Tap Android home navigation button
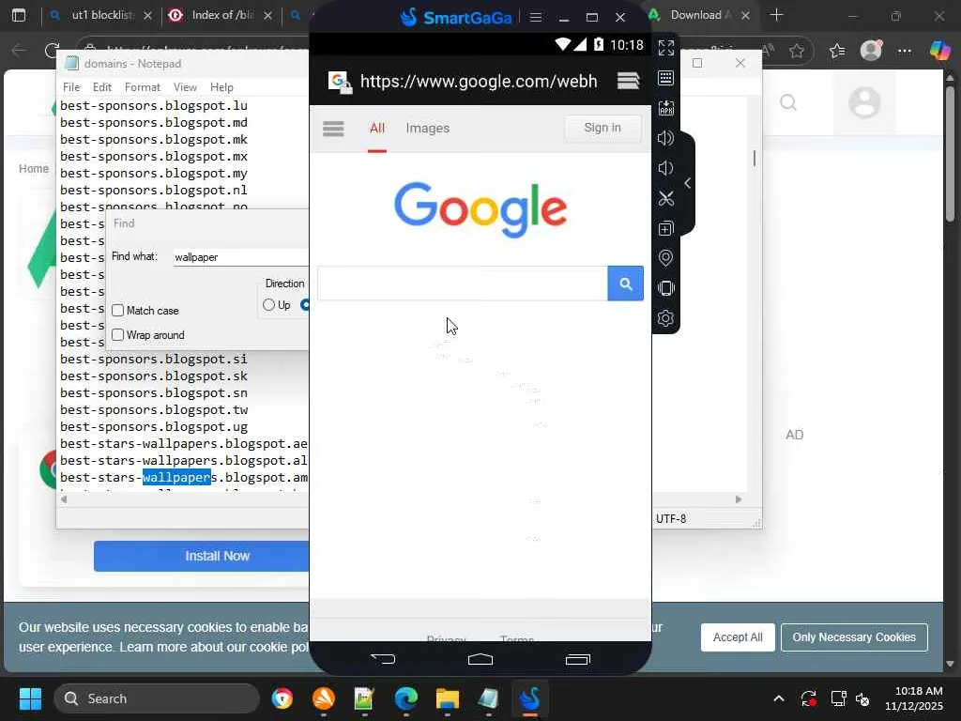This screenshot has width=961, height=721. click(x=480, y=659)
